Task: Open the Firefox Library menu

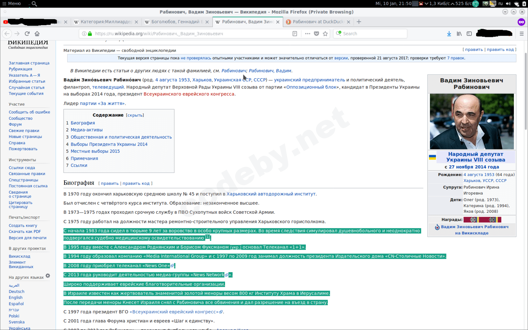Action: tap(459, 33)
